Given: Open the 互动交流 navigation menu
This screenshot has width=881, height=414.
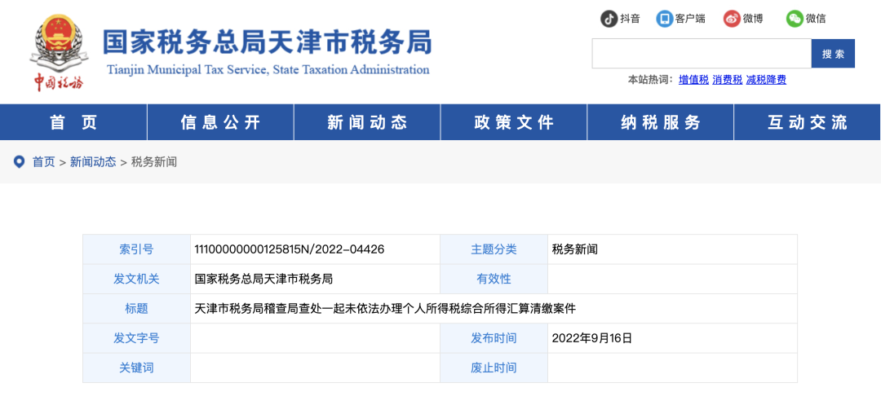Looking at the screenshot, I should point(808,122).
